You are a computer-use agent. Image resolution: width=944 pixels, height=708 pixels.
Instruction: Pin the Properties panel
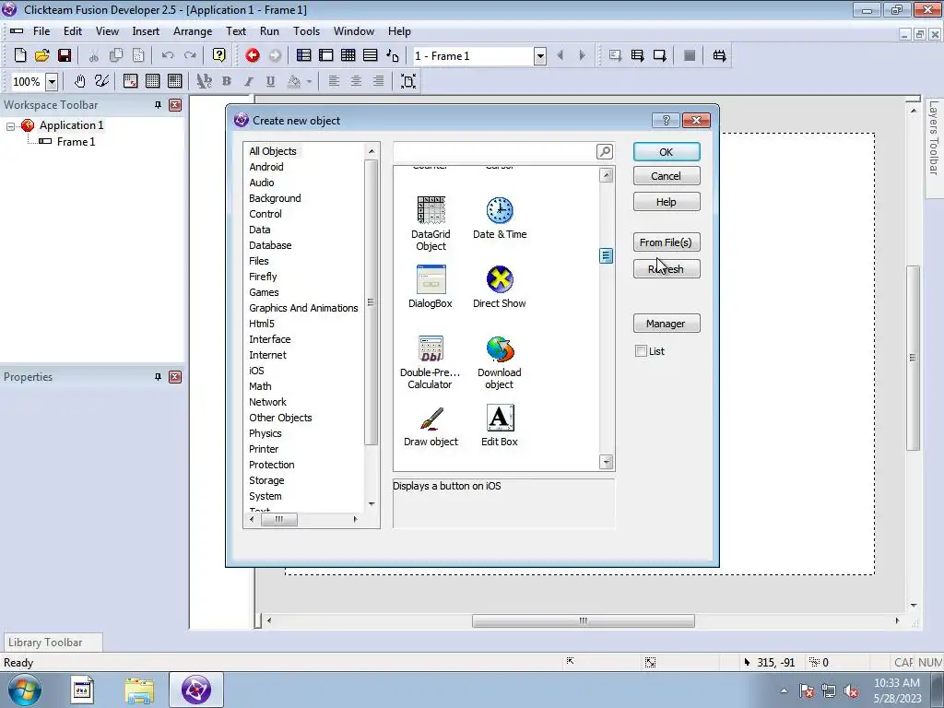(x=158, y=377)
